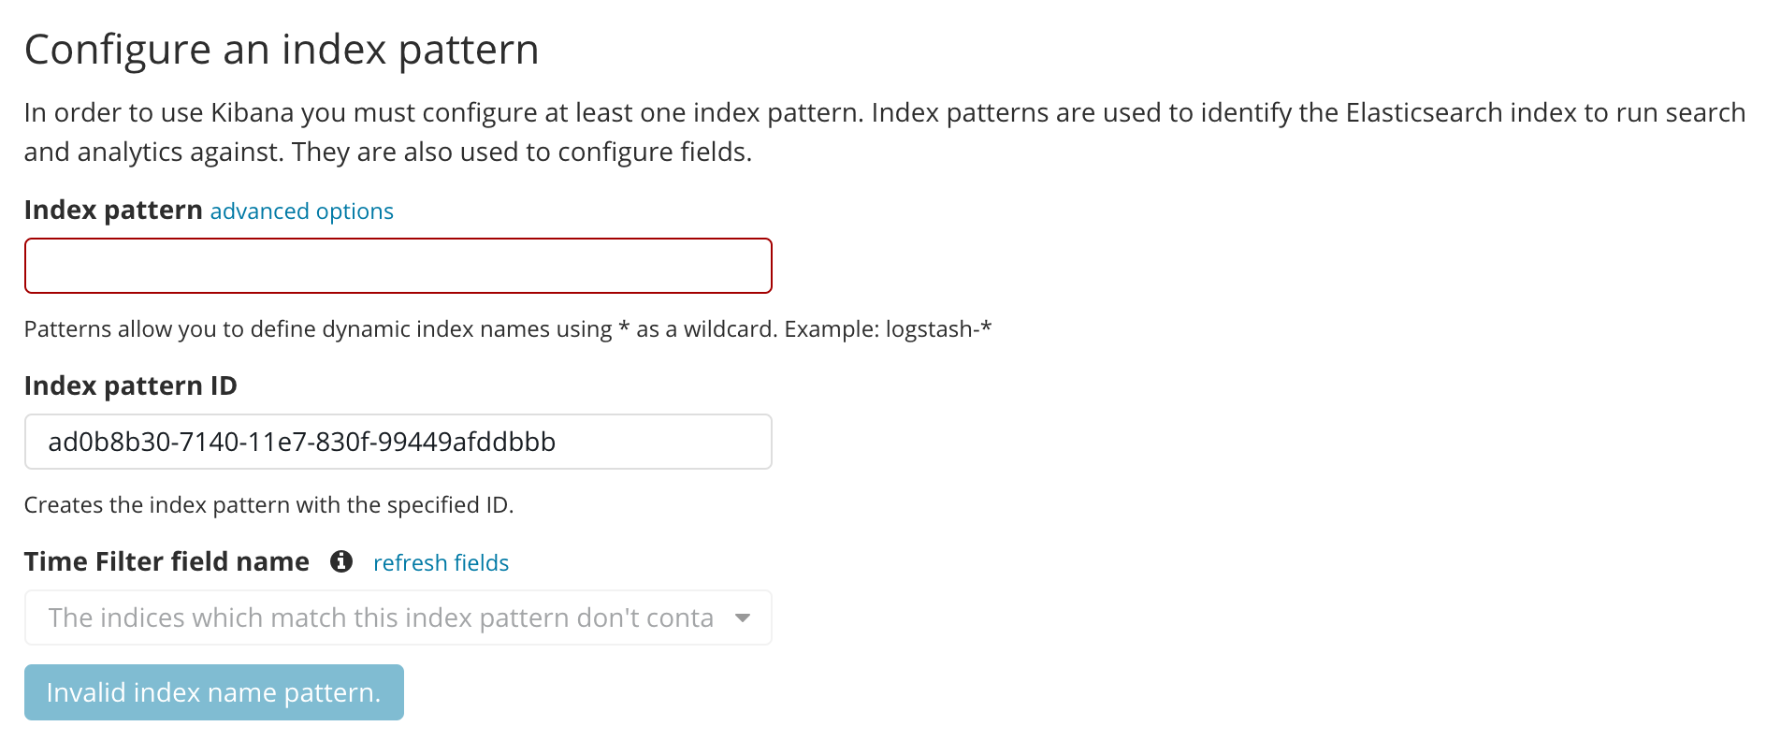Click the Configure an index pattern heading
1766x741 pixels.
coord(282,49)
